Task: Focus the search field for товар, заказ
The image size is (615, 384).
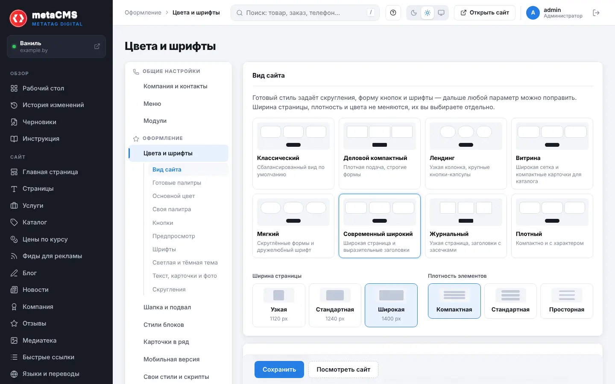Action: [x=305, y=13]
